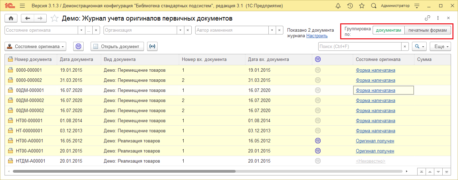458x180 pixels.
Task: Move up one page in list
Action: [430, 172]
